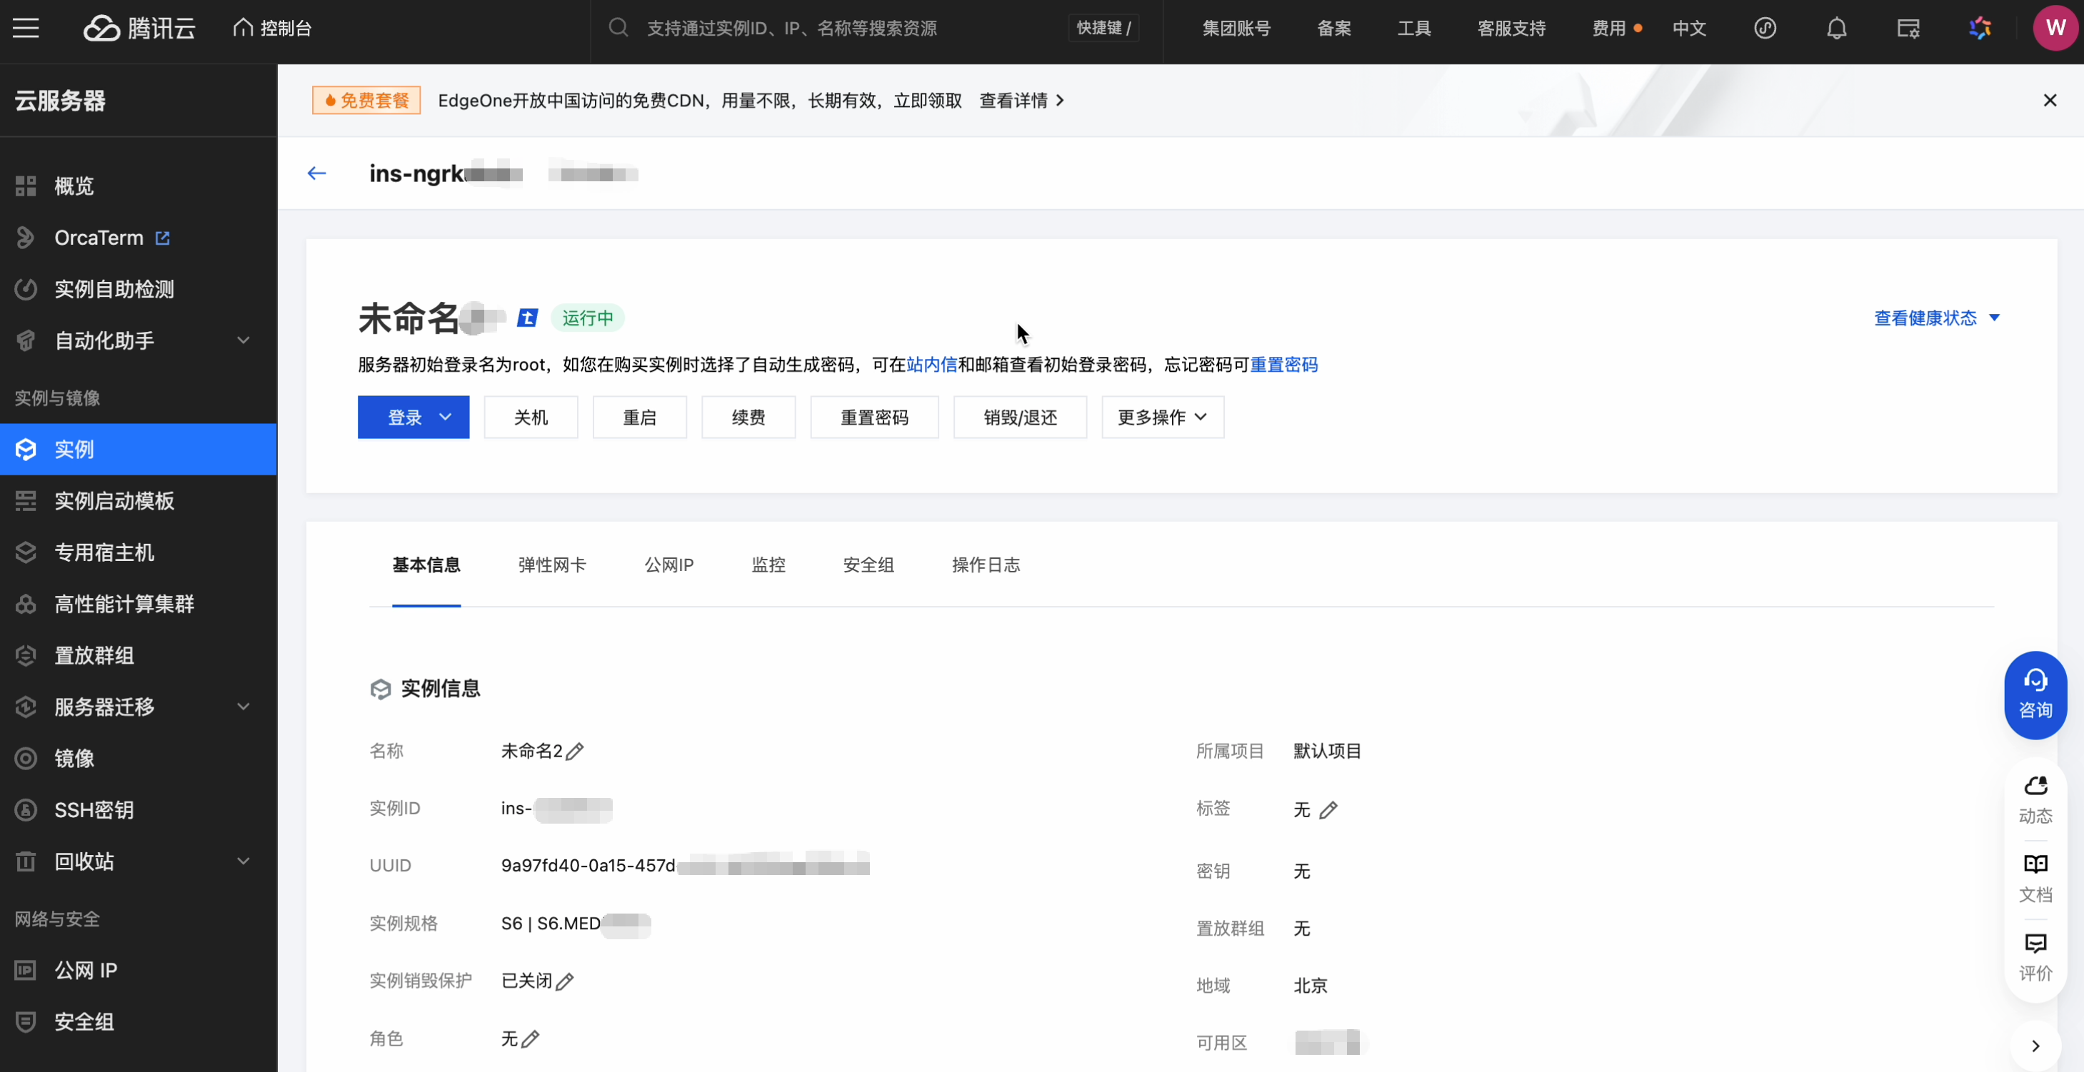Click the 重启 button
This screenshot has height=1072, width=2084.
(639, 417)
